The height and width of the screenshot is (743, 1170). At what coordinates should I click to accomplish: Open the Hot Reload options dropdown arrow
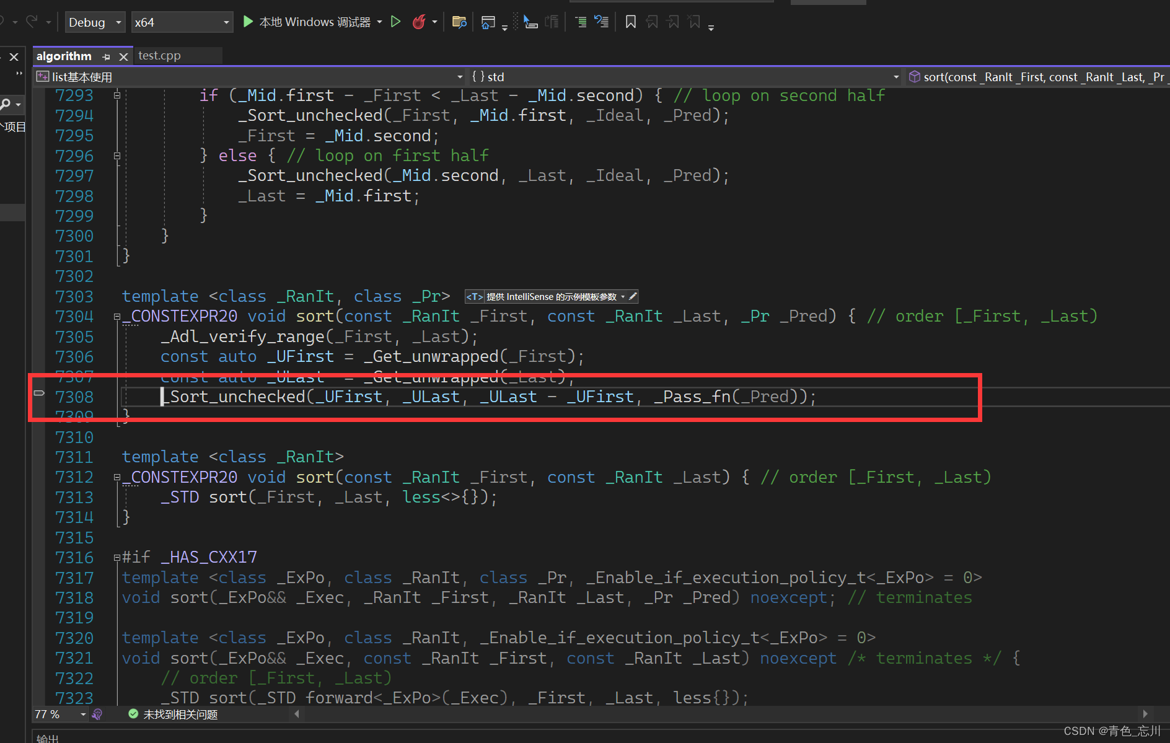click(434, 22)
